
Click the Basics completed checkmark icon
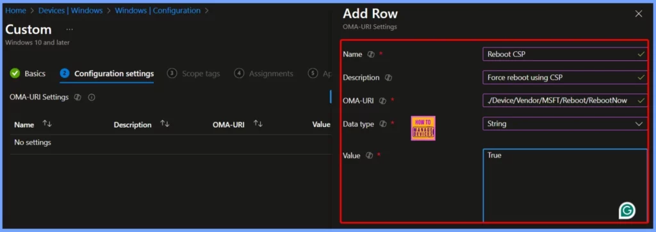[x=15, y=74]
